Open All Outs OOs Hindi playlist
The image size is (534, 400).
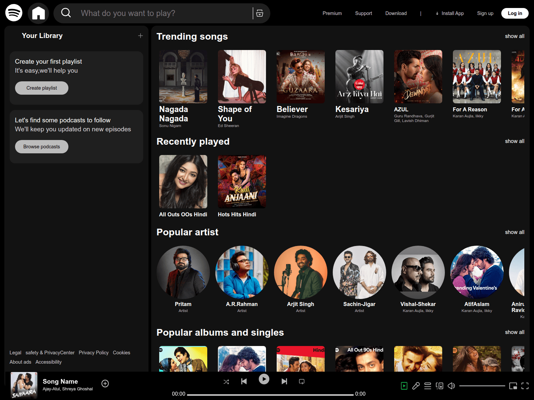pyautogui.click(x=183, y=187)
